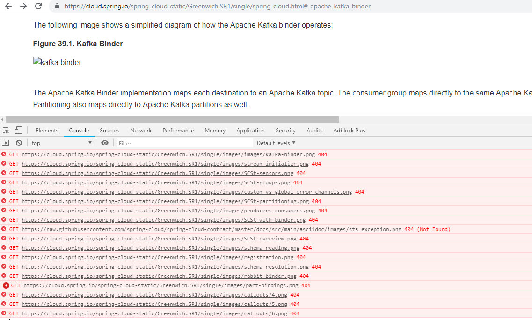Viewport: 532px width, 320px height.
Task: Open the SCSt-sensors.png request link
Action: (x=157, y=173)
